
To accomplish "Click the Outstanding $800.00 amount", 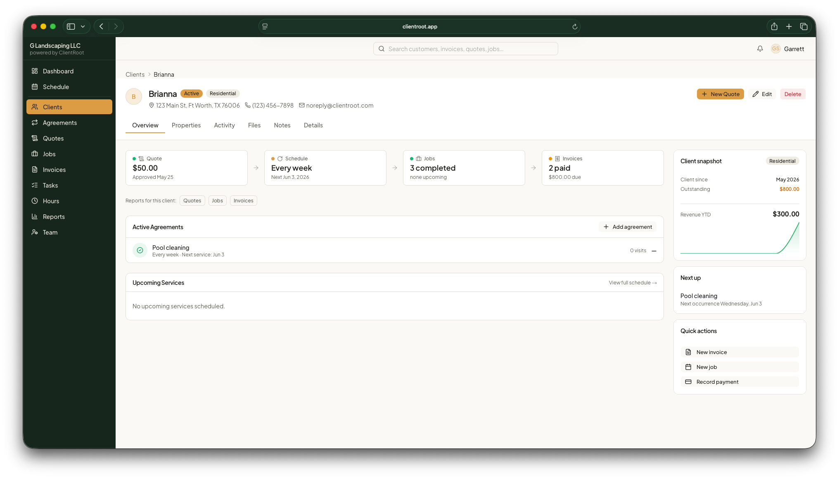I will [789, 189].
